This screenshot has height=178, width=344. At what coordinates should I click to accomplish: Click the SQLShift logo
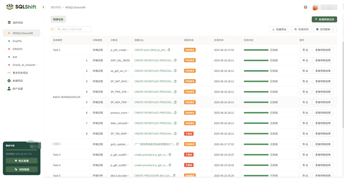[21, 7]
